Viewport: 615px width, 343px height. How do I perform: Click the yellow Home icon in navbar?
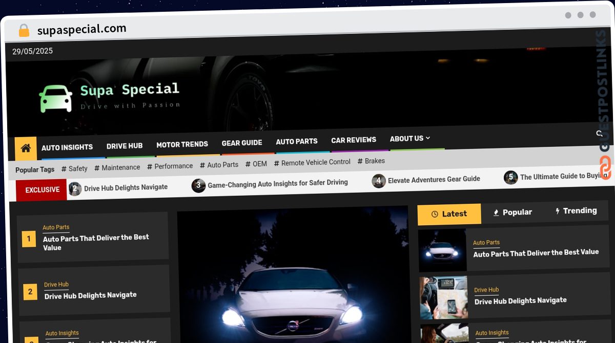26,148
